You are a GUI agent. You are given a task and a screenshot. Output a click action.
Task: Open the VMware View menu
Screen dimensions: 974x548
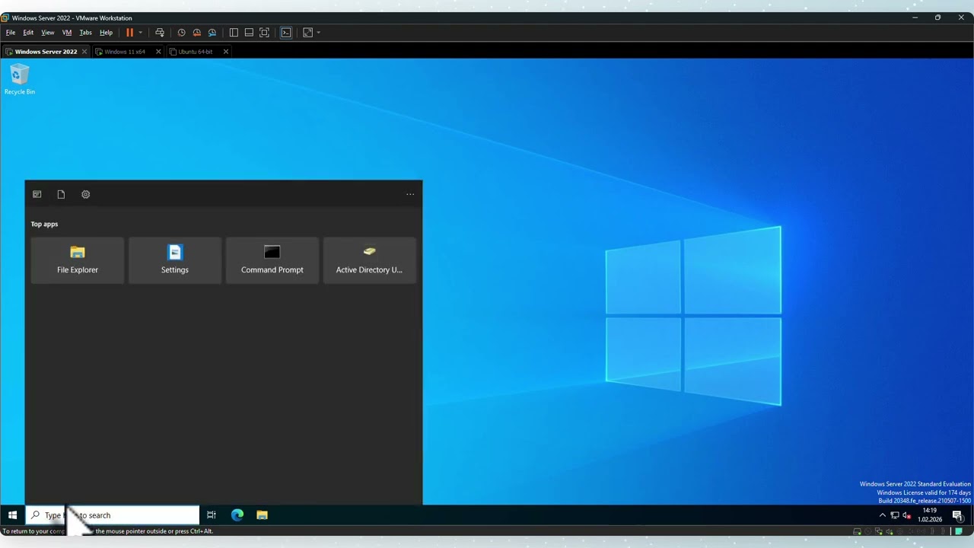pos(48,33)
